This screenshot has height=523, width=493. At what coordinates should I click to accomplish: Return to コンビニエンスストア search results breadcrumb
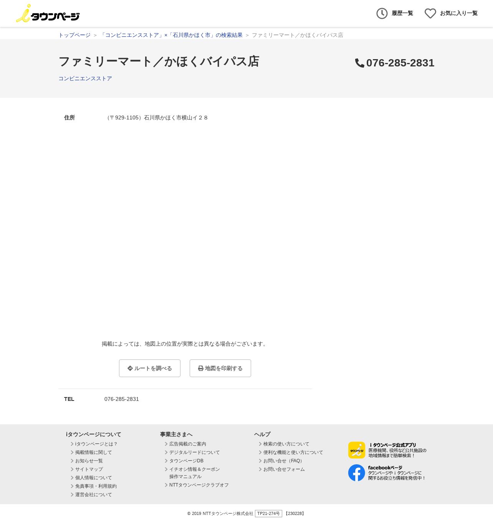[171, 35]
